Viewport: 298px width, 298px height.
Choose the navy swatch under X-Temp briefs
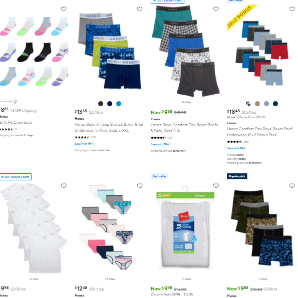[x=110, y=104]
